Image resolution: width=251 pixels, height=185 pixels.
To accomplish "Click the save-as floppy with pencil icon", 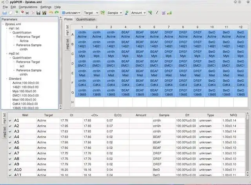I will pyautogui.click(x=44, y=13).
